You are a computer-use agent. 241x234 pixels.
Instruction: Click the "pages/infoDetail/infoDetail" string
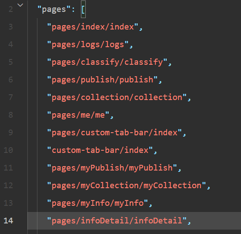(117, 221)
